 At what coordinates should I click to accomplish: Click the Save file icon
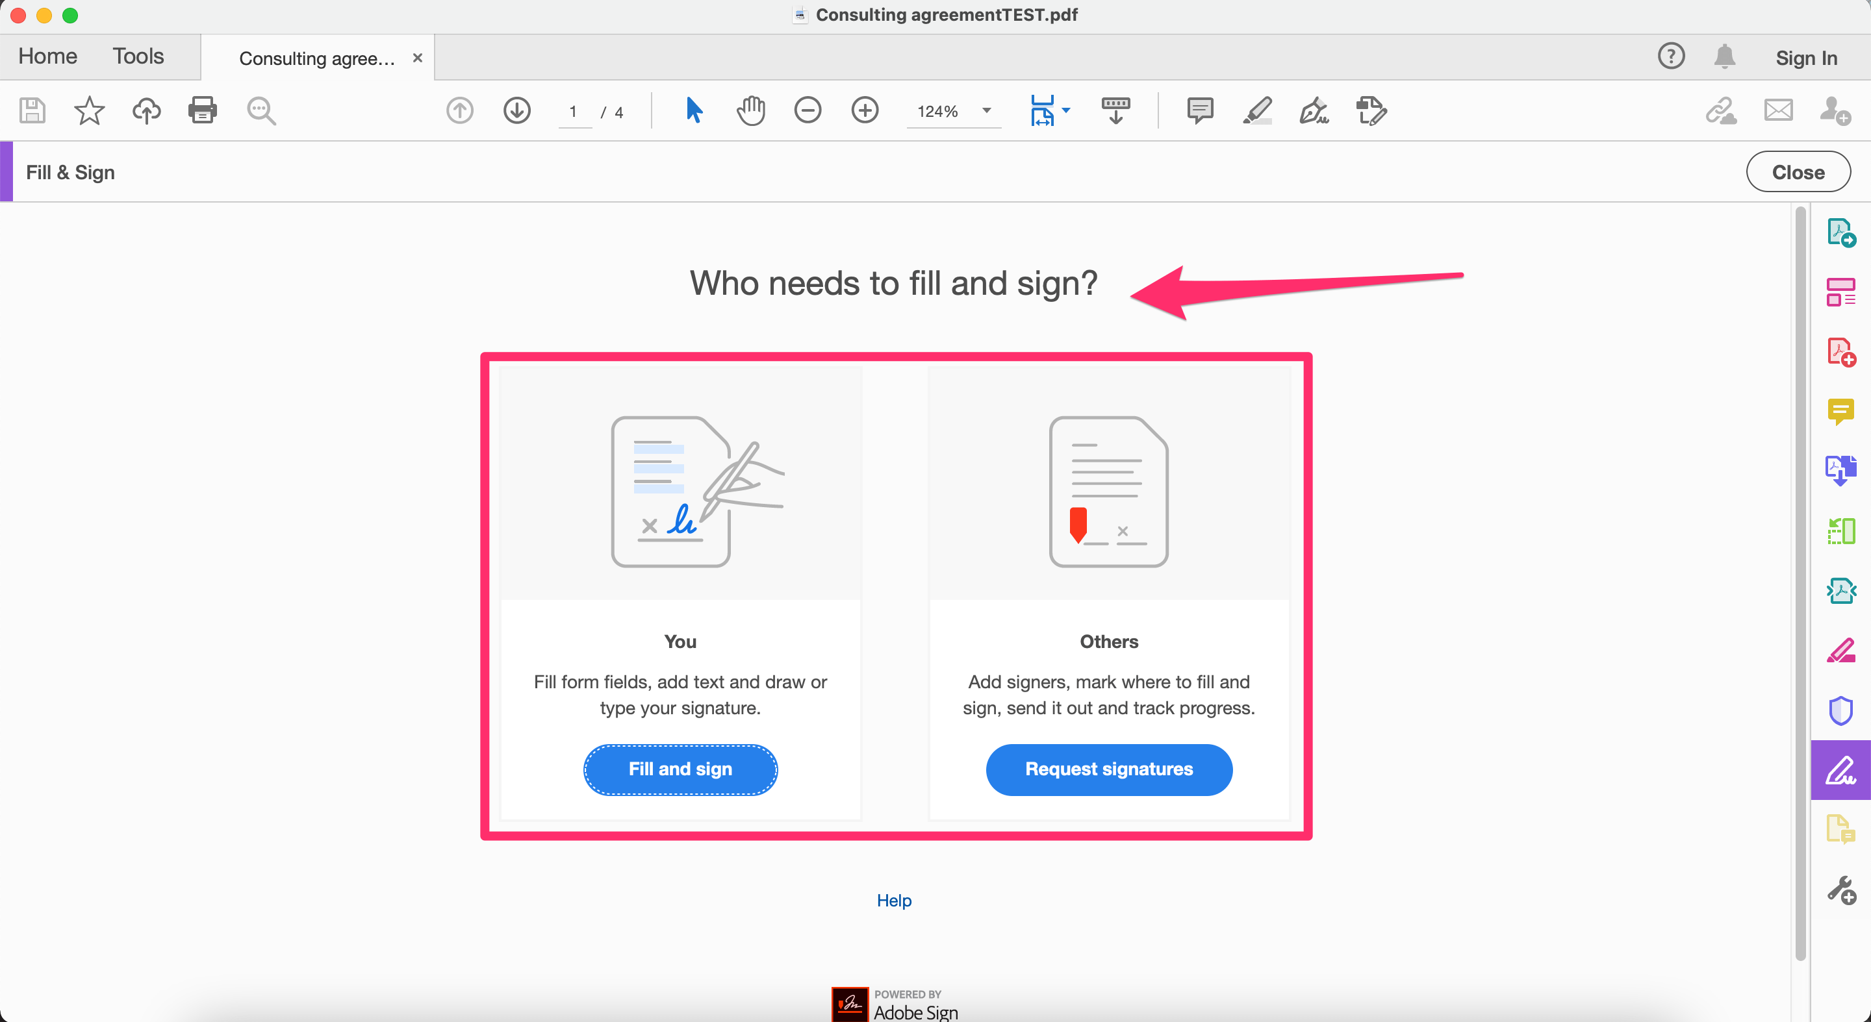(32, 111)
